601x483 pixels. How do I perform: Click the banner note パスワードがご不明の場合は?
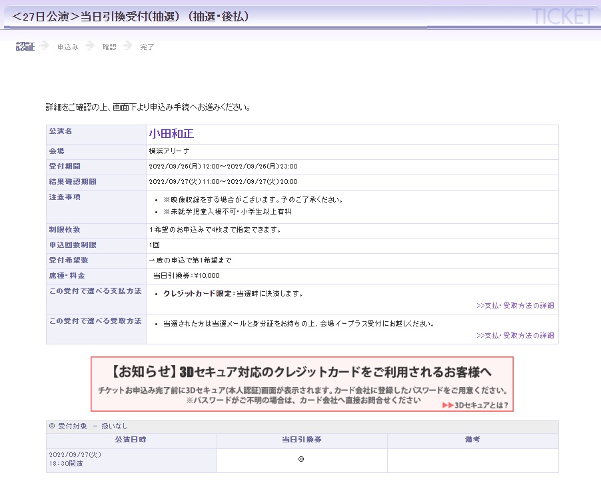(304, 400)
